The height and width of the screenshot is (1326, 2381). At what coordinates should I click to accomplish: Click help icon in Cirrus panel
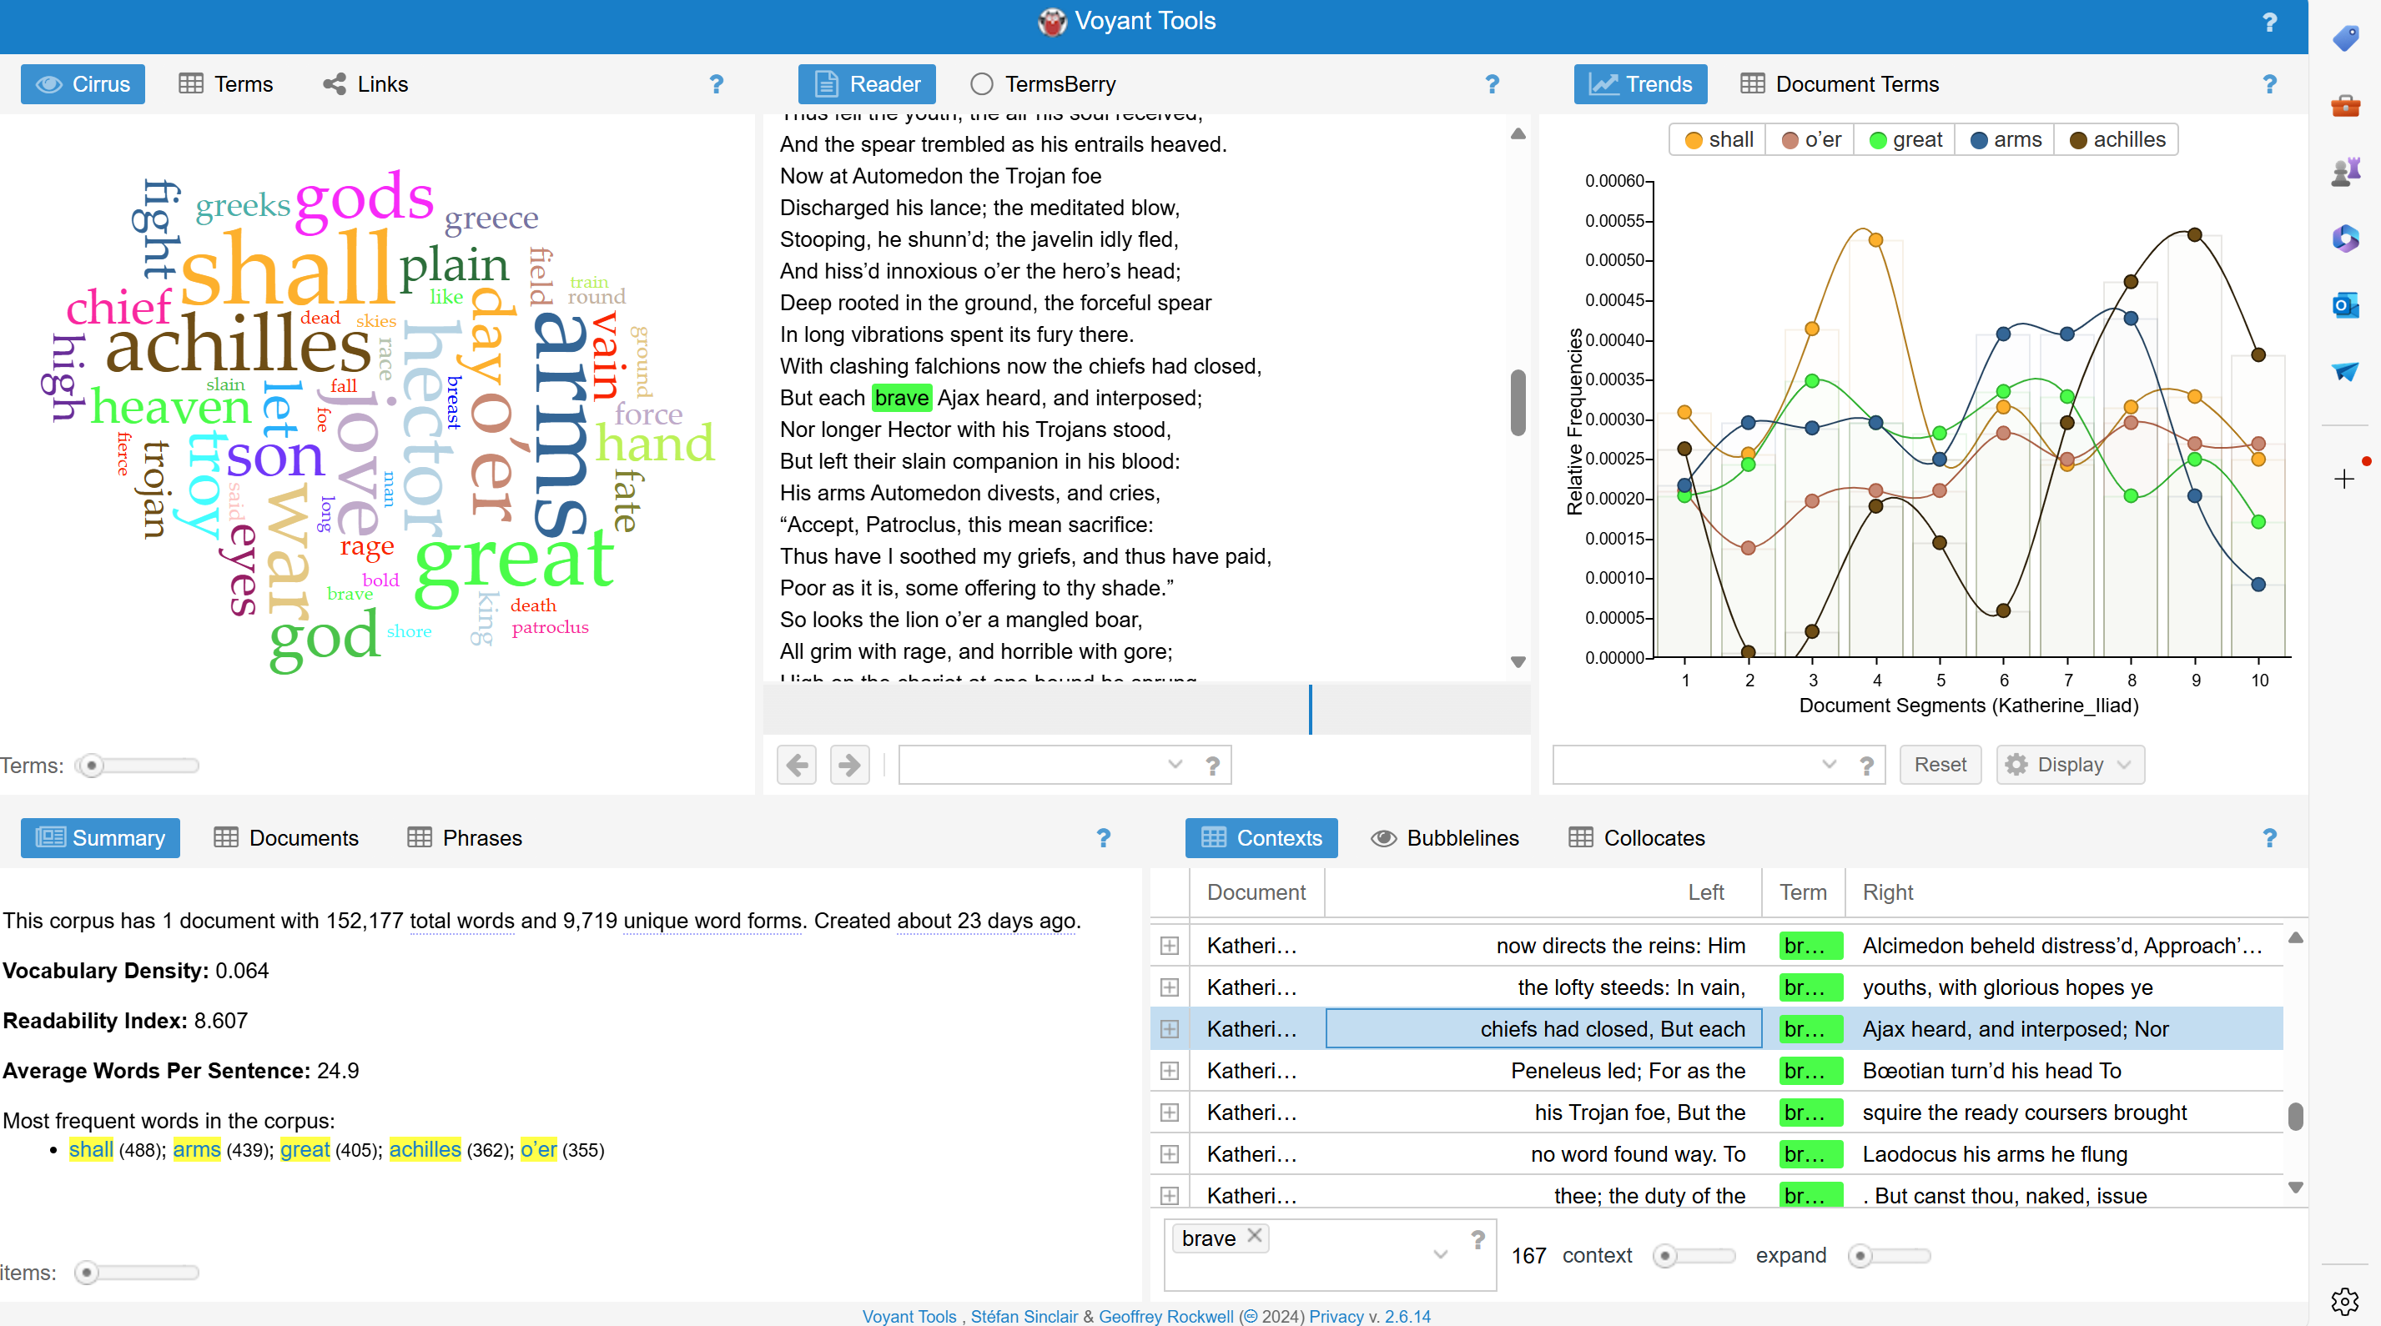pyautogui.click(x=717, y=85)
